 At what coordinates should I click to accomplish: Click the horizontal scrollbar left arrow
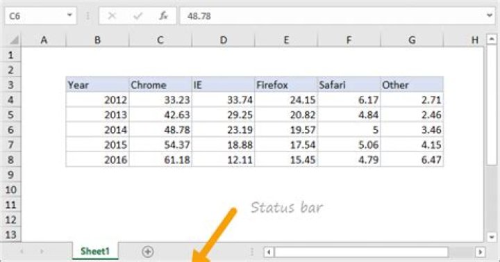pyautogui.click(x=269, y=252)
